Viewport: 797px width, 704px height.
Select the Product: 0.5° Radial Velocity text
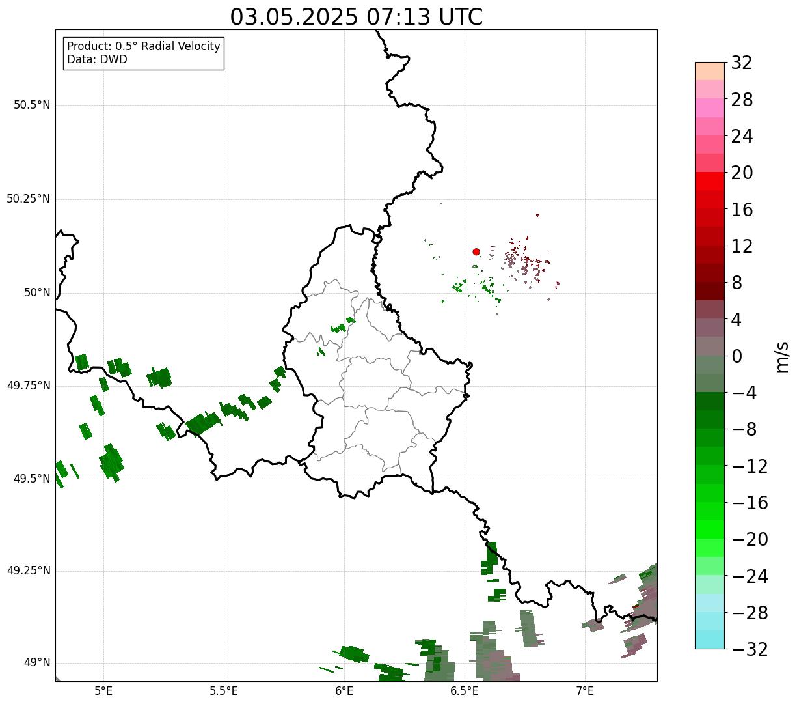coord(144,47)
